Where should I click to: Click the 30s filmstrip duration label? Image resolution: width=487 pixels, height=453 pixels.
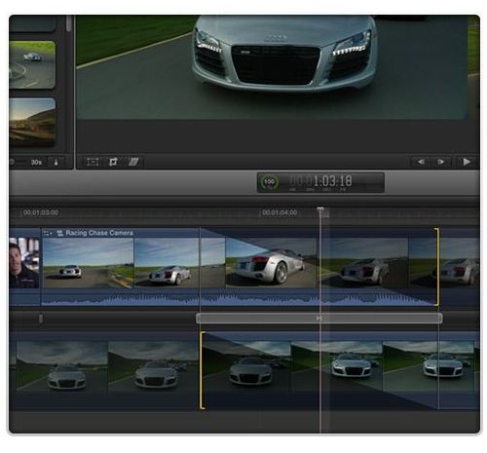(x=36, y=162)
